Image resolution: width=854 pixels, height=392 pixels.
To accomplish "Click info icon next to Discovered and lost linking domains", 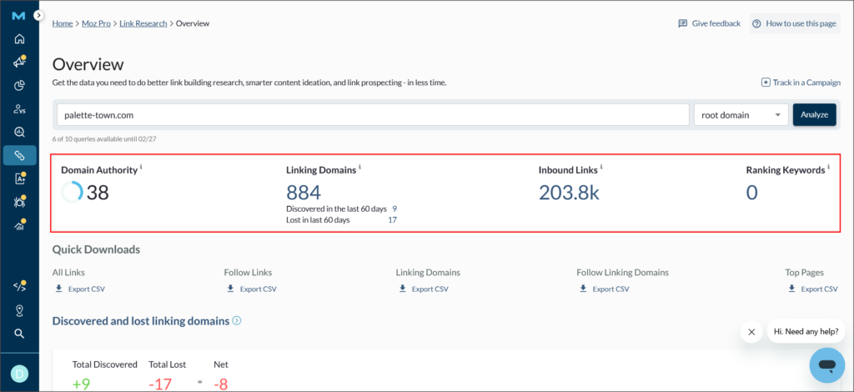I will [x=237, y=320].
